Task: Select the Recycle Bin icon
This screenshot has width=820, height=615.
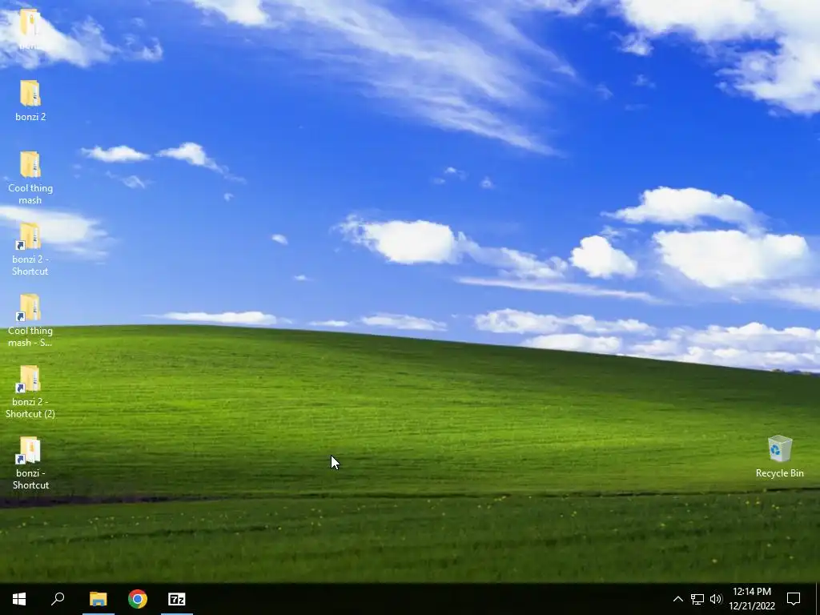Action: [779, 449]
